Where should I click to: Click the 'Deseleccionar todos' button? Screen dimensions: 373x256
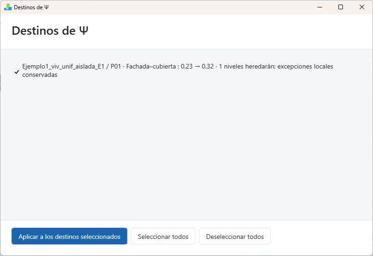point(235,236)
